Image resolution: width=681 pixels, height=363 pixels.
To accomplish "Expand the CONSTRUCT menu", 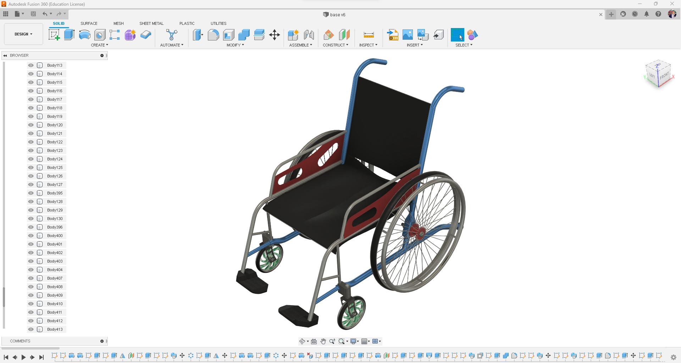I will point(336,45).
